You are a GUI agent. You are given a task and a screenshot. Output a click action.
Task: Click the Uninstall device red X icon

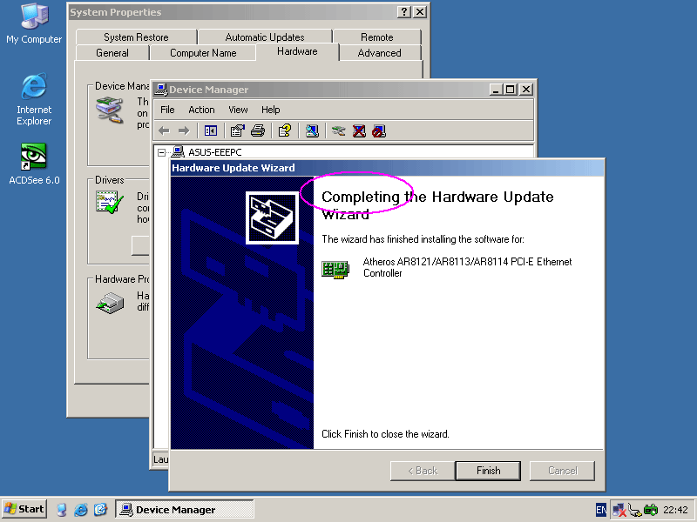359,131
